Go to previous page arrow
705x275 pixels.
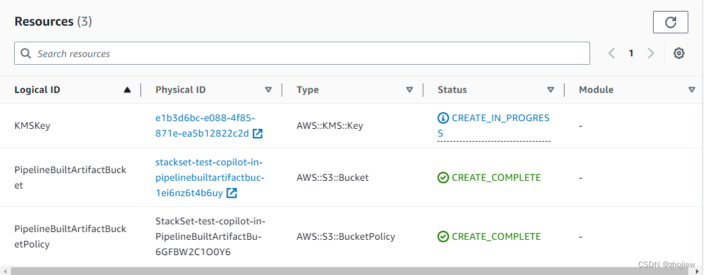click(x=611, y=54)
